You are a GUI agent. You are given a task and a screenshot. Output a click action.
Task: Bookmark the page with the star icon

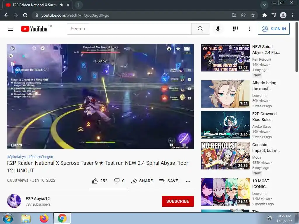(x=253, y=15)
